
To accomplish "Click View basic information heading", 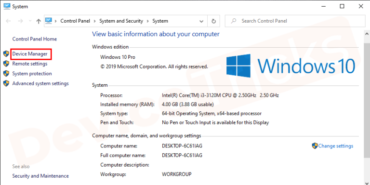I will (156, 34).
